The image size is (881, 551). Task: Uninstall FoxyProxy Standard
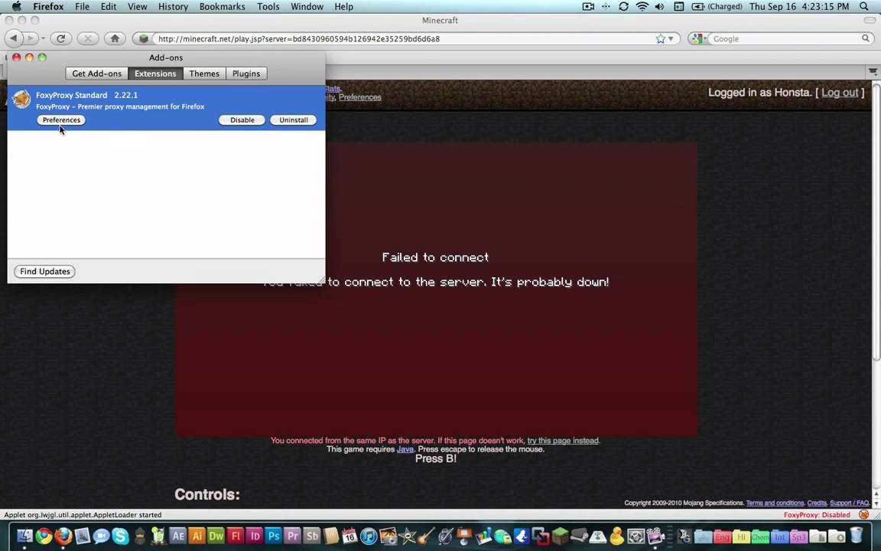point(294,119)
